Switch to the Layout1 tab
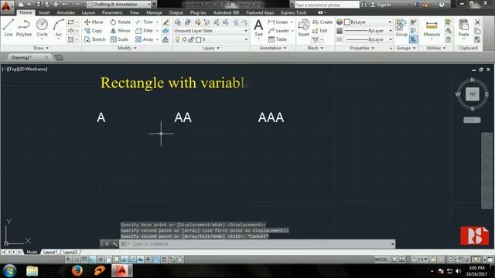495x278 pixels. (x=50, y=253)
